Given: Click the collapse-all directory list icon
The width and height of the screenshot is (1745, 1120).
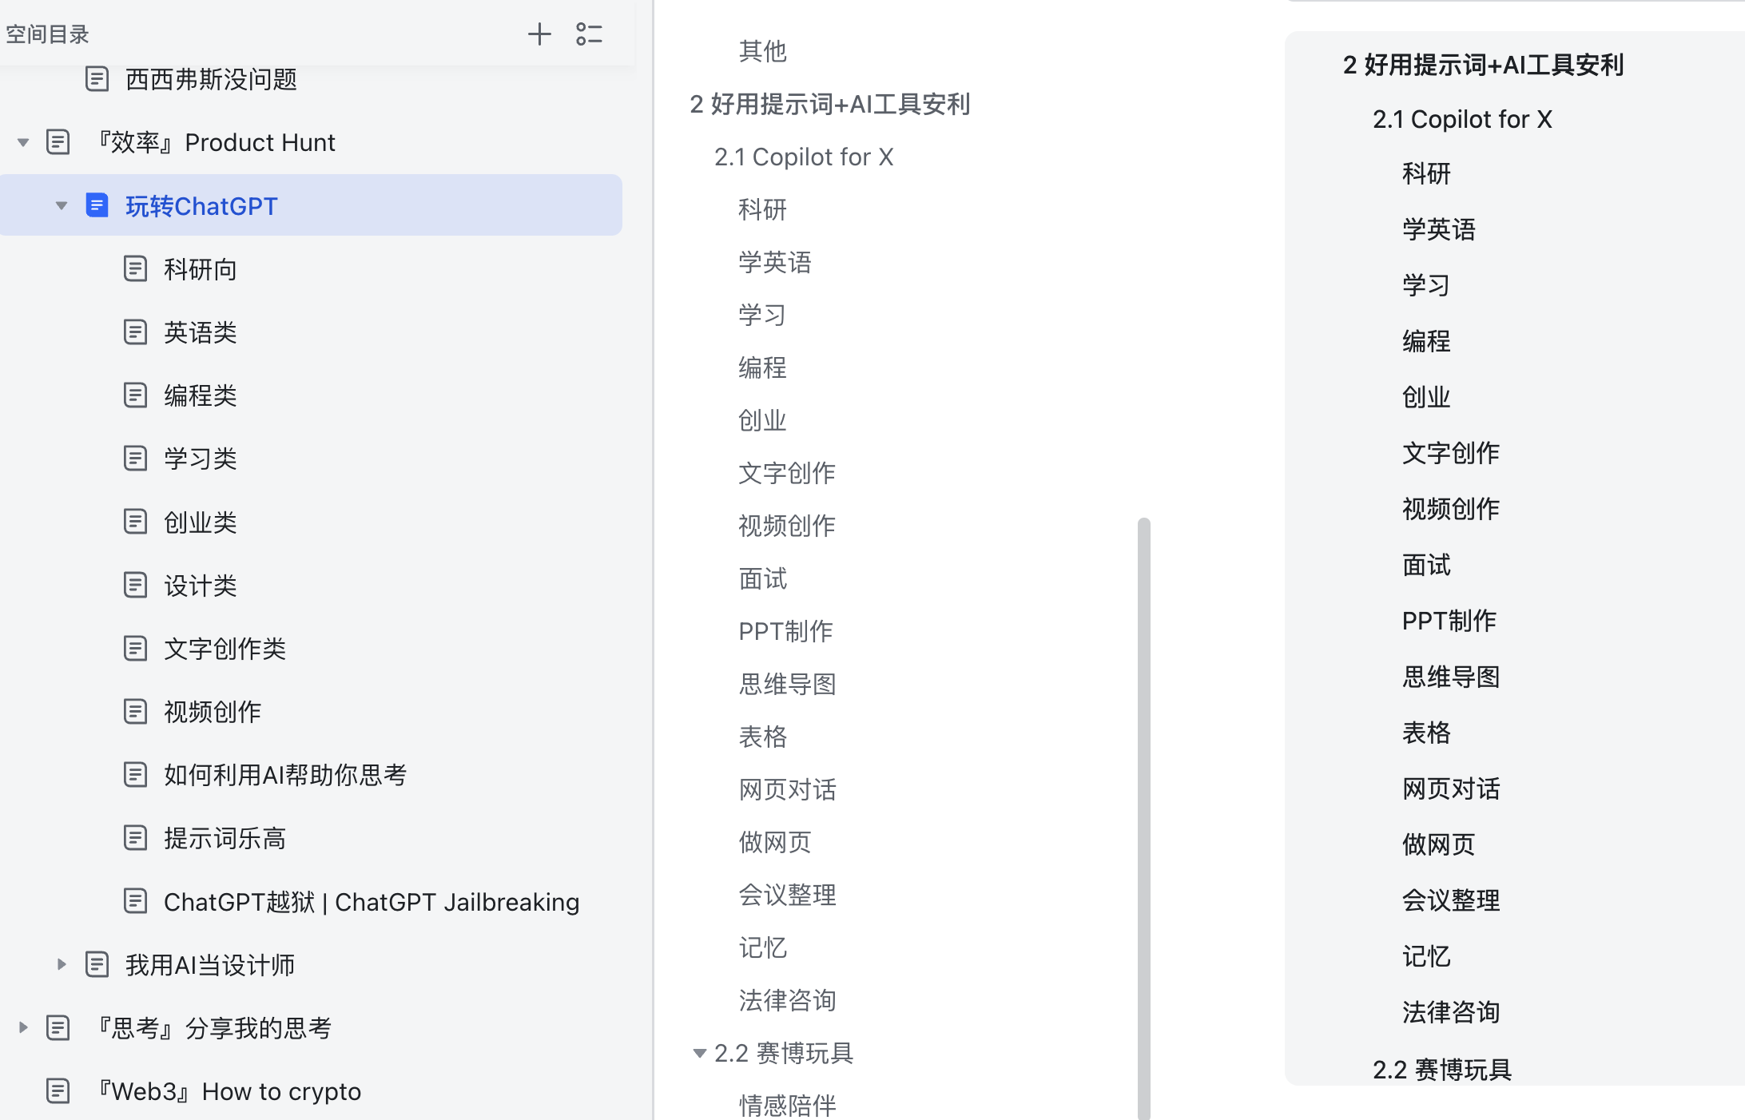Looking at the screenshot, I should pyautogui.click(x=589, y=34).
